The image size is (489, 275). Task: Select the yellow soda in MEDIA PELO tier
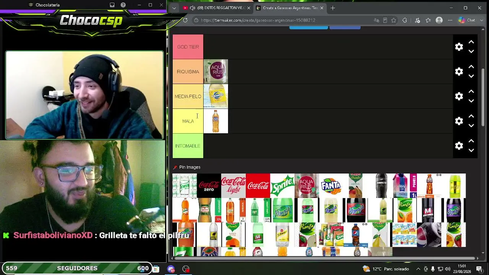click(x=216, y=96)
